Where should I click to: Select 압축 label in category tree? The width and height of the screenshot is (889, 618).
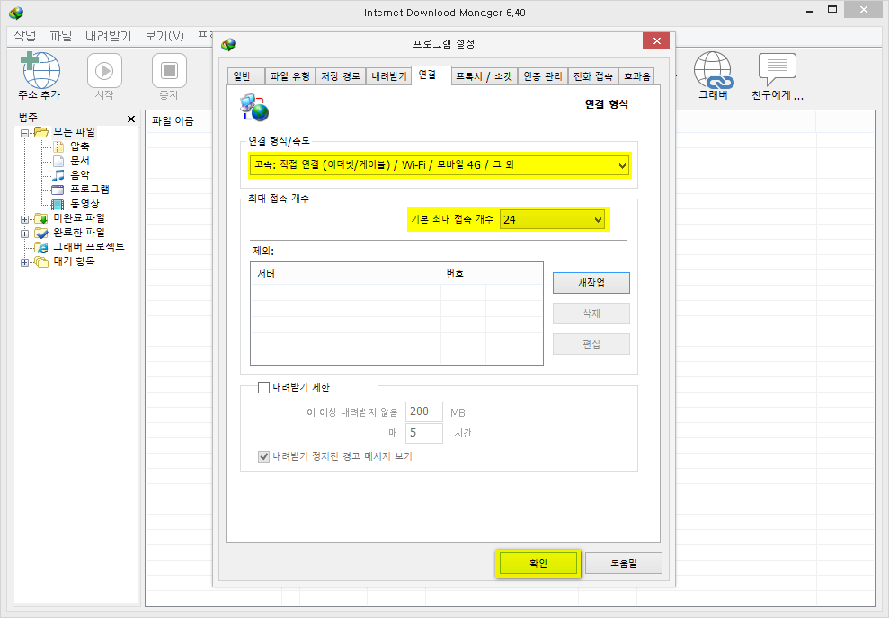click(x=80, y=146)
